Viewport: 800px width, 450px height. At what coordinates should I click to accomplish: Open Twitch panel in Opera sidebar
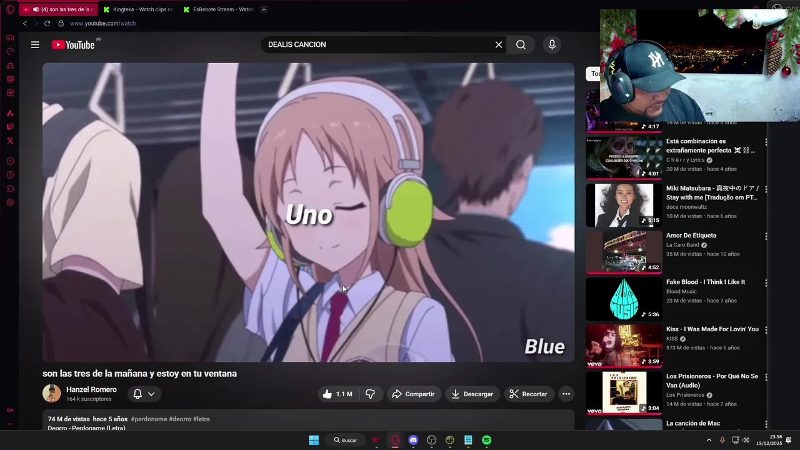[10, 127]
